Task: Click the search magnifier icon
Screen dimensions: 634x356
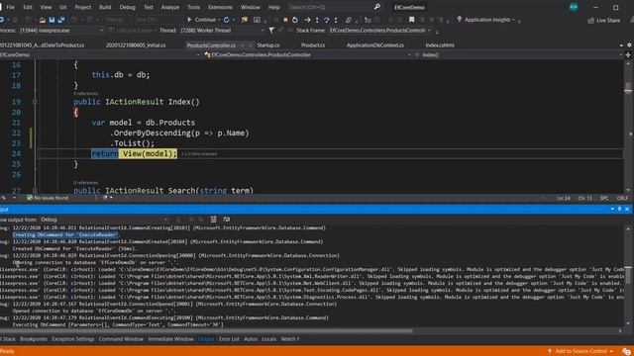Action: point(376,7)
